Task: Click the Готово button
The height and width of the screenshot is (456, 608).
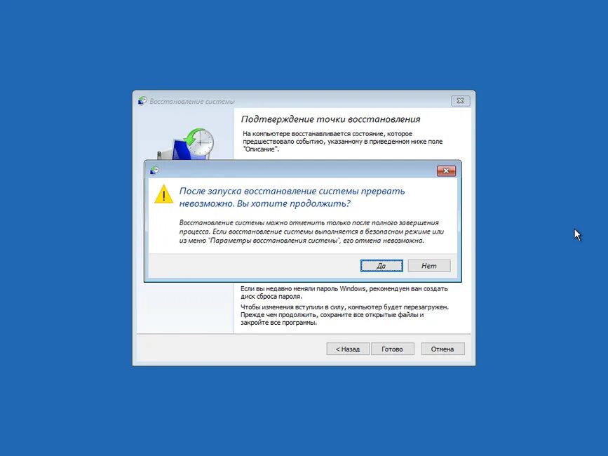Action: (393, 349)
